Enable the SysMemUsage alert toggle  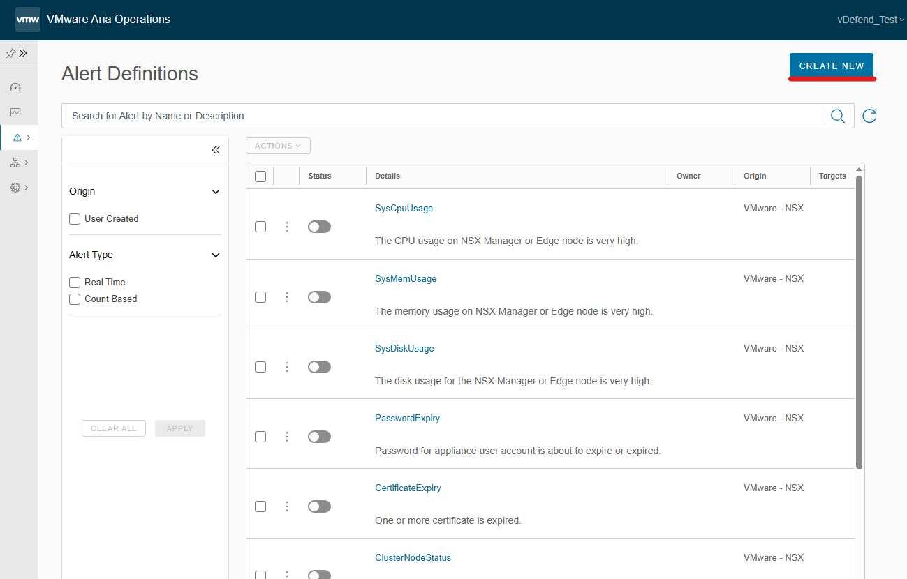tap(319, 297)
